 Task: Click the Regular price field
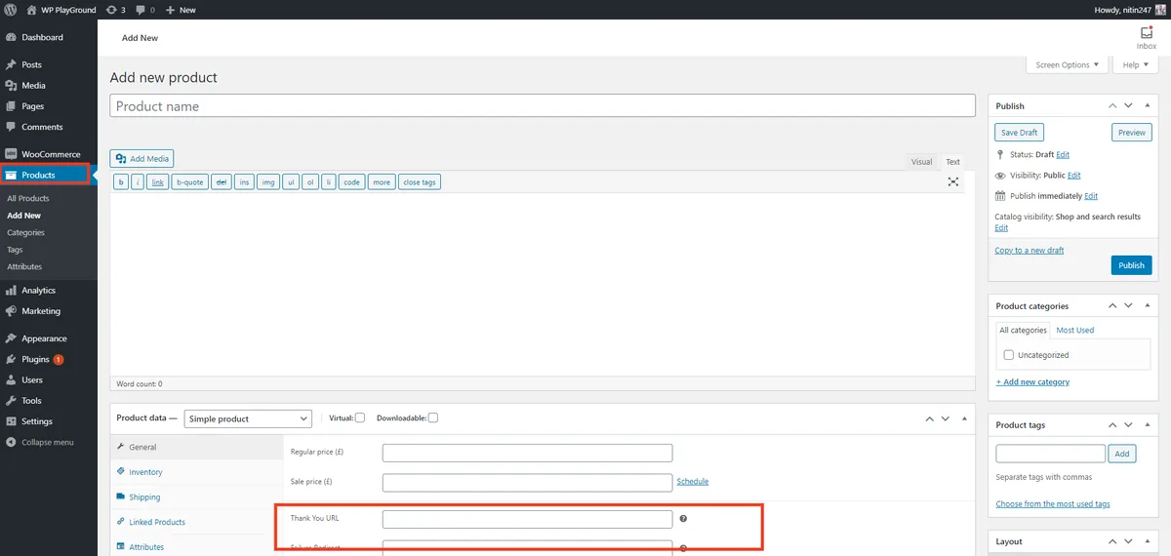click(x=527, y=453)
